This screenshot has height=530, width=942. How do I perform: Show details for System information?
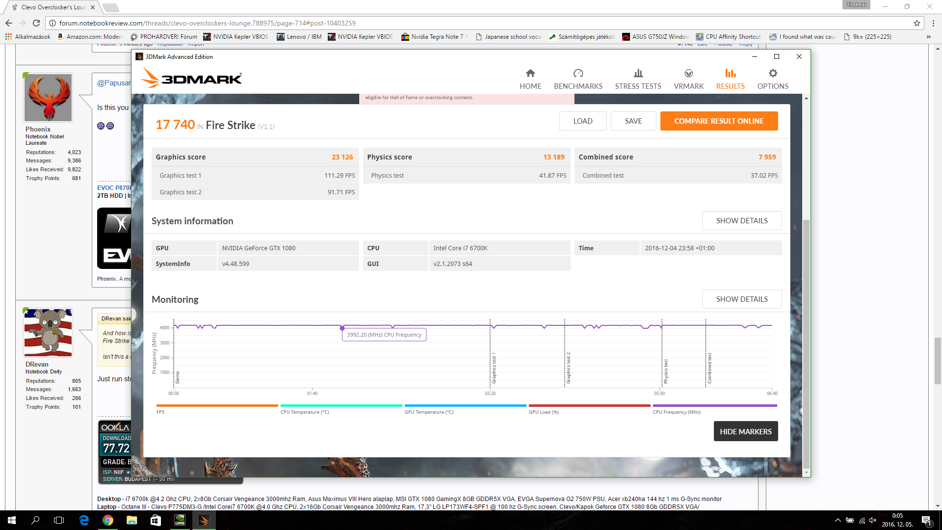tap(742, 221)
